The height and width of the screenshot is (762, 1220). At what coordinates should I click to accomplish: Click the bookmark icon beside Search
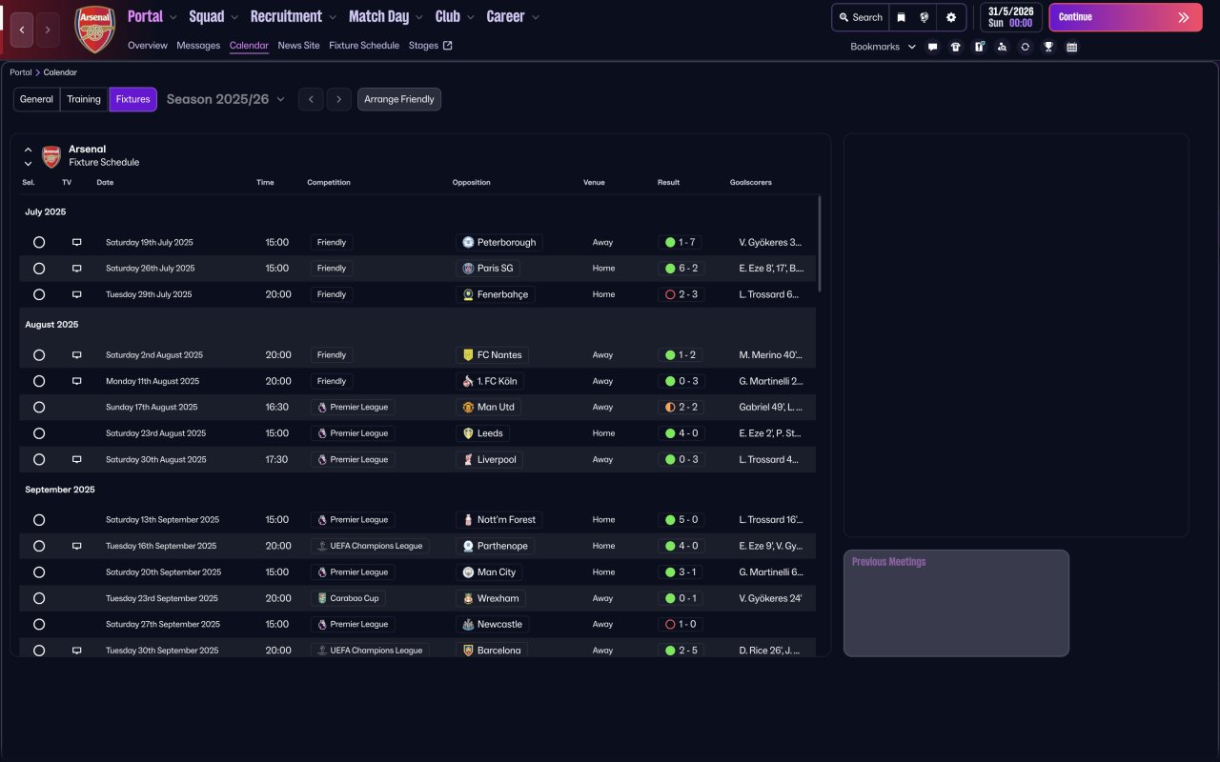pos(901,17)
